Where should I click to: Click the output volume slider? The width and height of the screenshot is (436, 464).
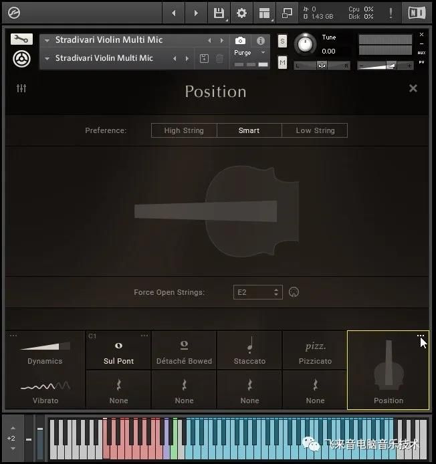point(385,66)
